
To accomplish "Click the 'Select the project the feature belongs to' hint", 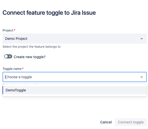I will coord(31,47).
